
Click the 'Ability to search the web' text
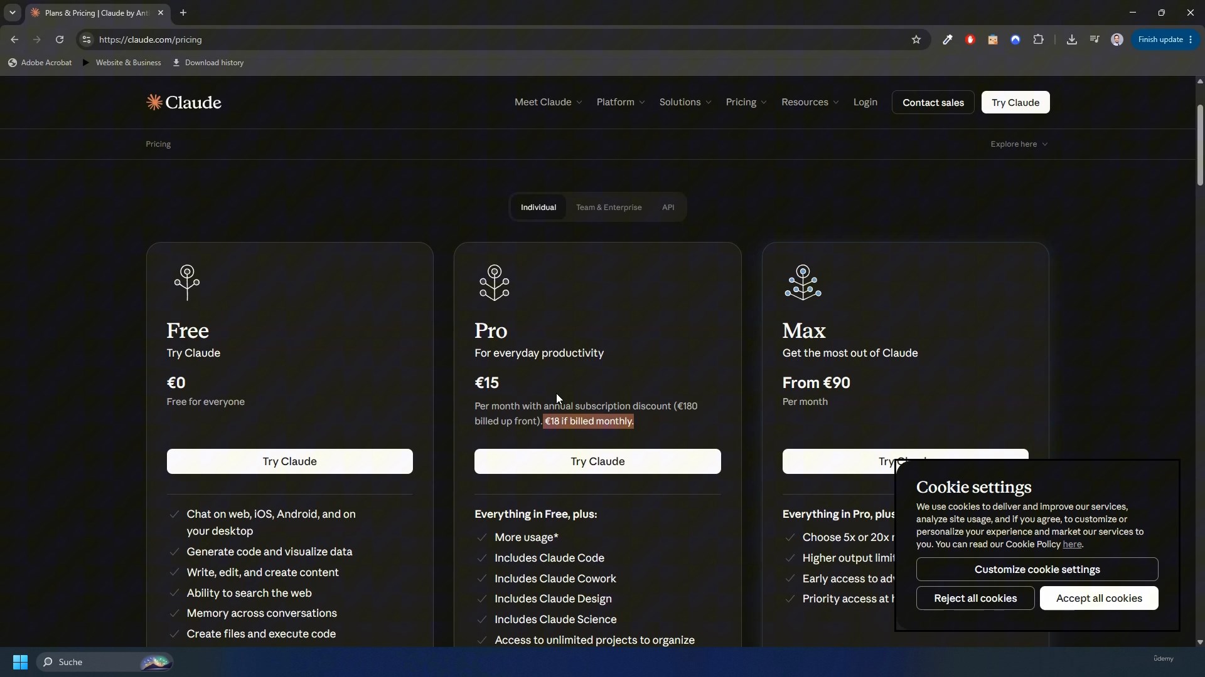point(249,593)
